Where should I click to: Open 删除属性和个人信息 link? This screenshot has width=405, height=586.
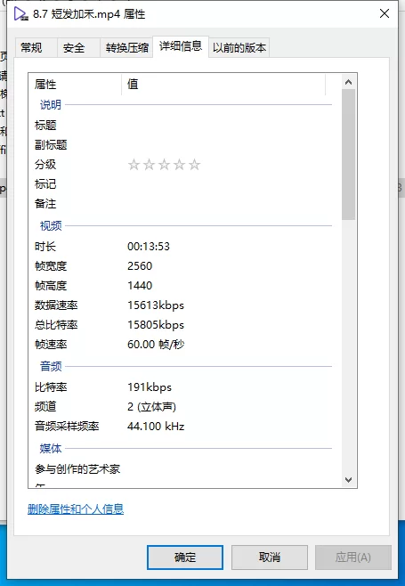point(76,509)
